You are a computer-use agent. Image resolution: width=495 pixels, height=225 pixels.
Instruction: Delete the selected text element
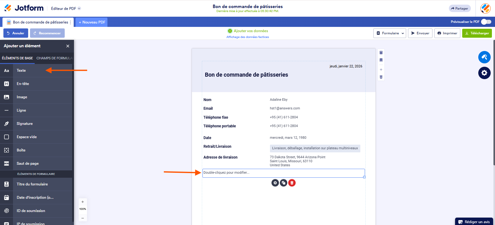tap(292, 183)
